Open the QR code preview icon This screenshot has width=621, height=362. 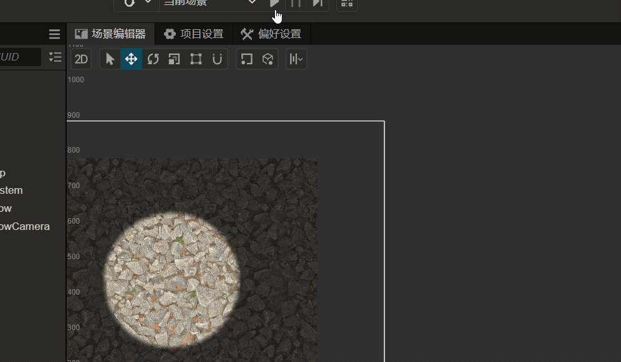coord(347,3)
